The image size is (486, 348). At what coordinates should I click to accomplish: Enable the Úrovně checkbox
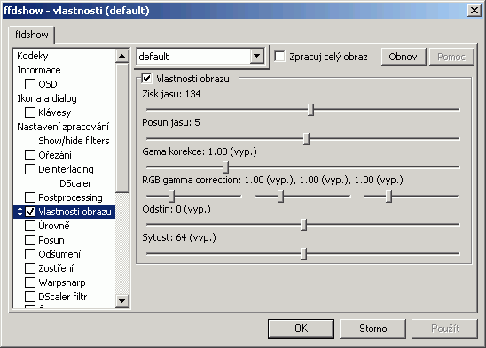point(30,226)
